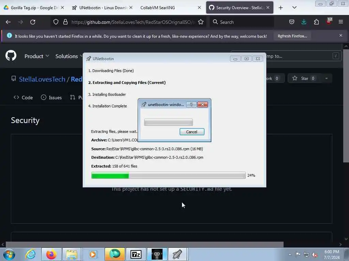
Task: Click the extraction progress bar at 24%
Action: click(168, 175)
